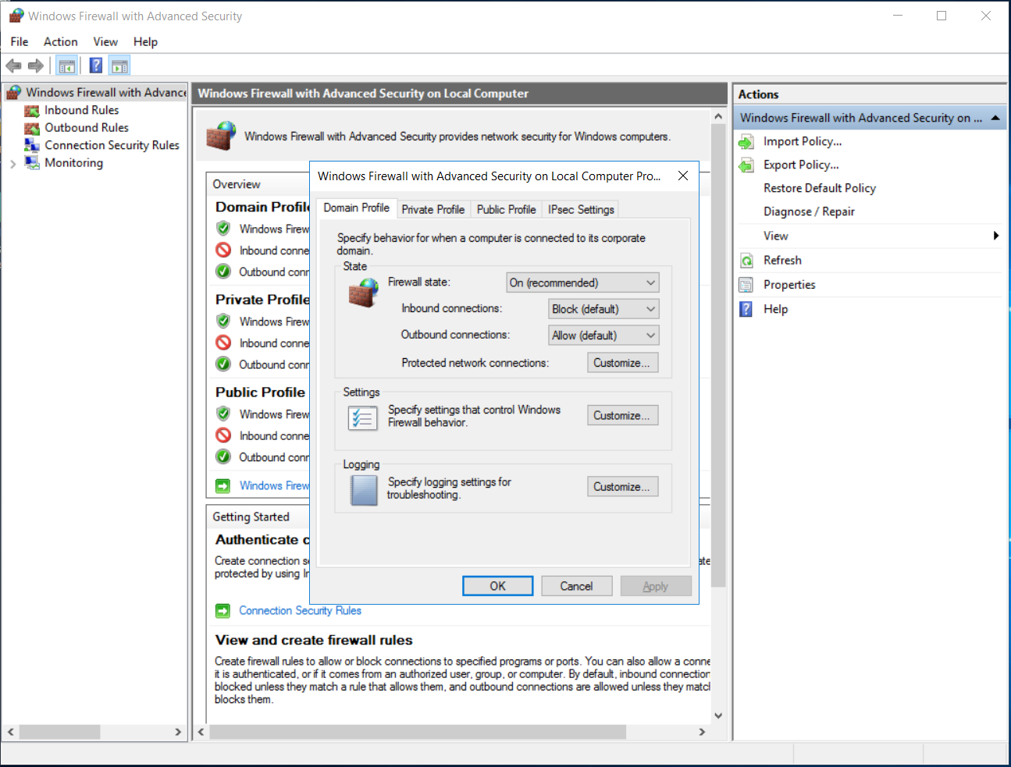The image size is (1011, 767).
Task: Switch to the IPsec Settings tab
Action: click(x=581, y=209)
